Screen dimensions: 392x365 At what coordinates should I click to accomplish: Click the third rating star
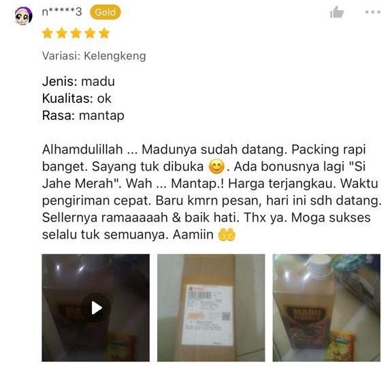point(76,33)
